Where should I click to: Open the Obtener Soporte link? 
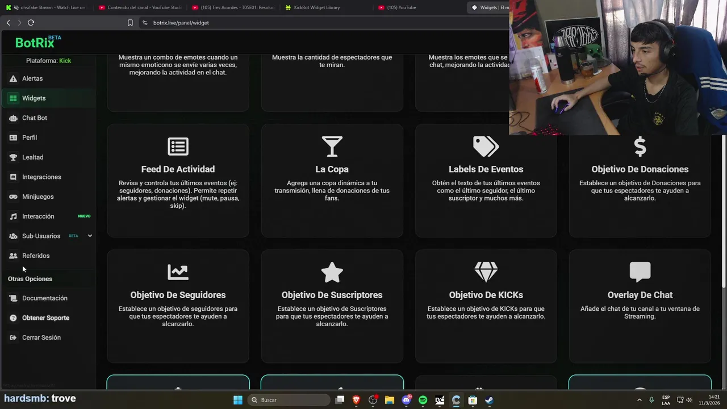[45, 318]
